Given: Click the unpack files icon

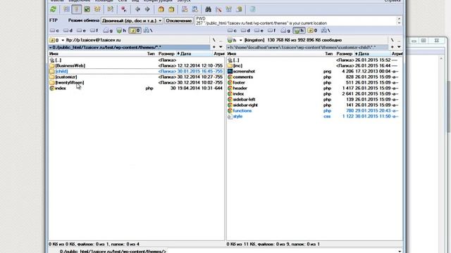Looking at the screenshot, I should 171,9.
